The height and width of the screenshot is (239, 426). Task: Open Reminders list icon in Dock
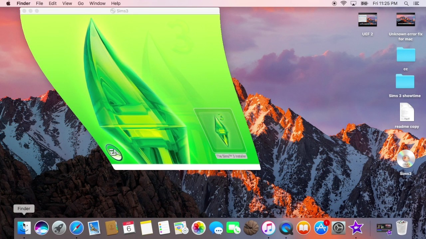[164, 228]
